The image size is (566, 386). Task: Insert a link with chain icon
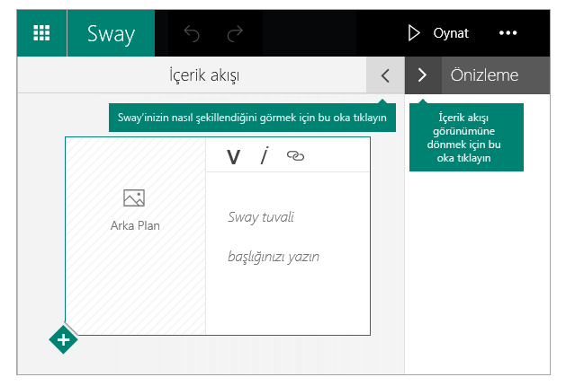tap(295, 156)
